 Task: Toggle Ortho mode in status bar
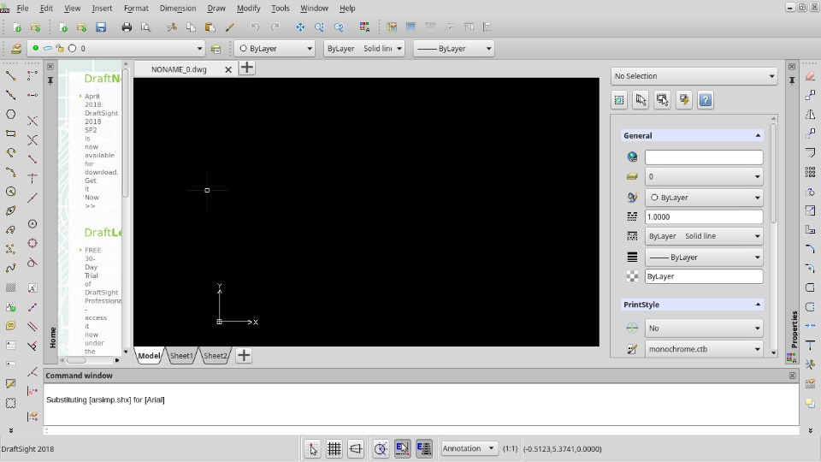coord(356,448)
